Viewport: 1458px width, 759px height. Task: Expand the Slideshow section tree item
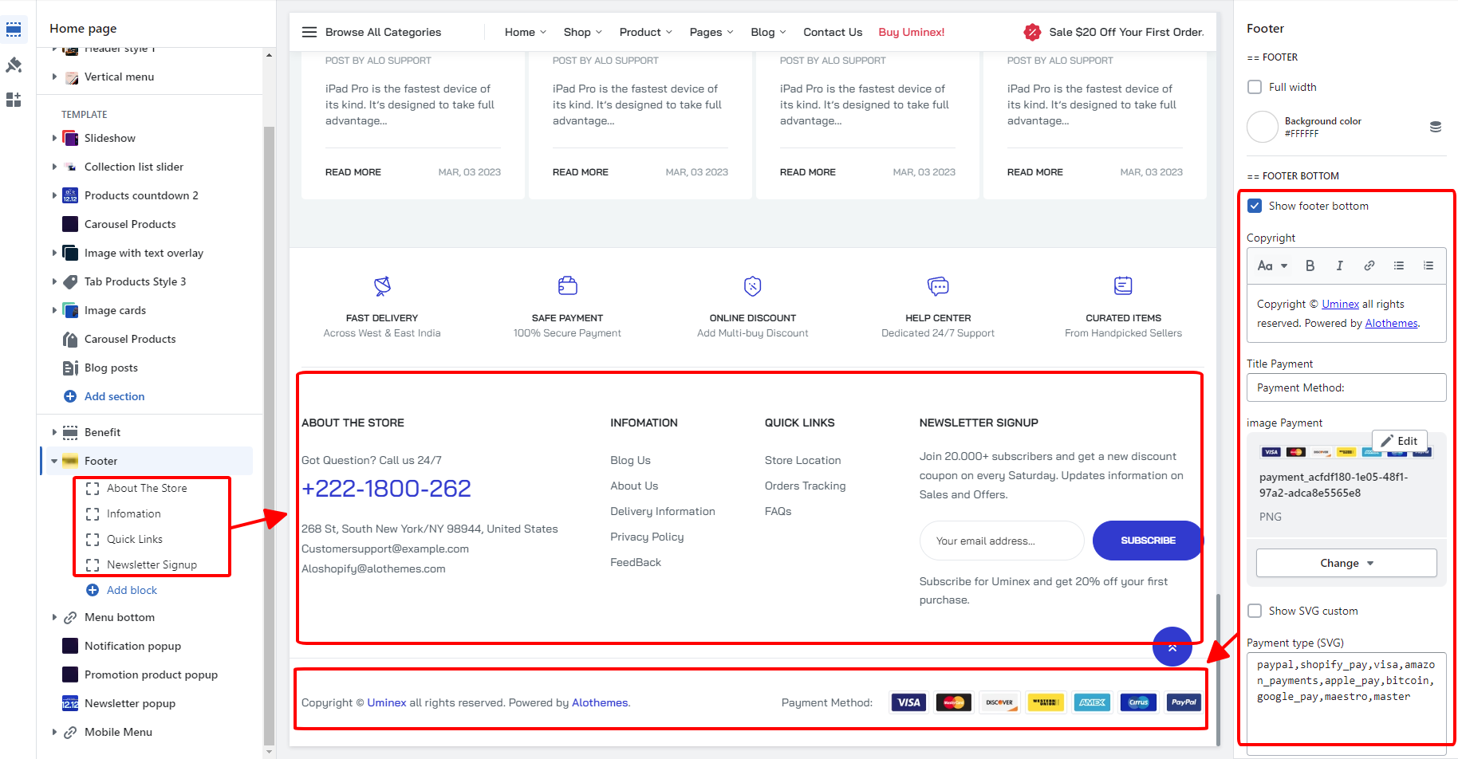coord(54,138)
